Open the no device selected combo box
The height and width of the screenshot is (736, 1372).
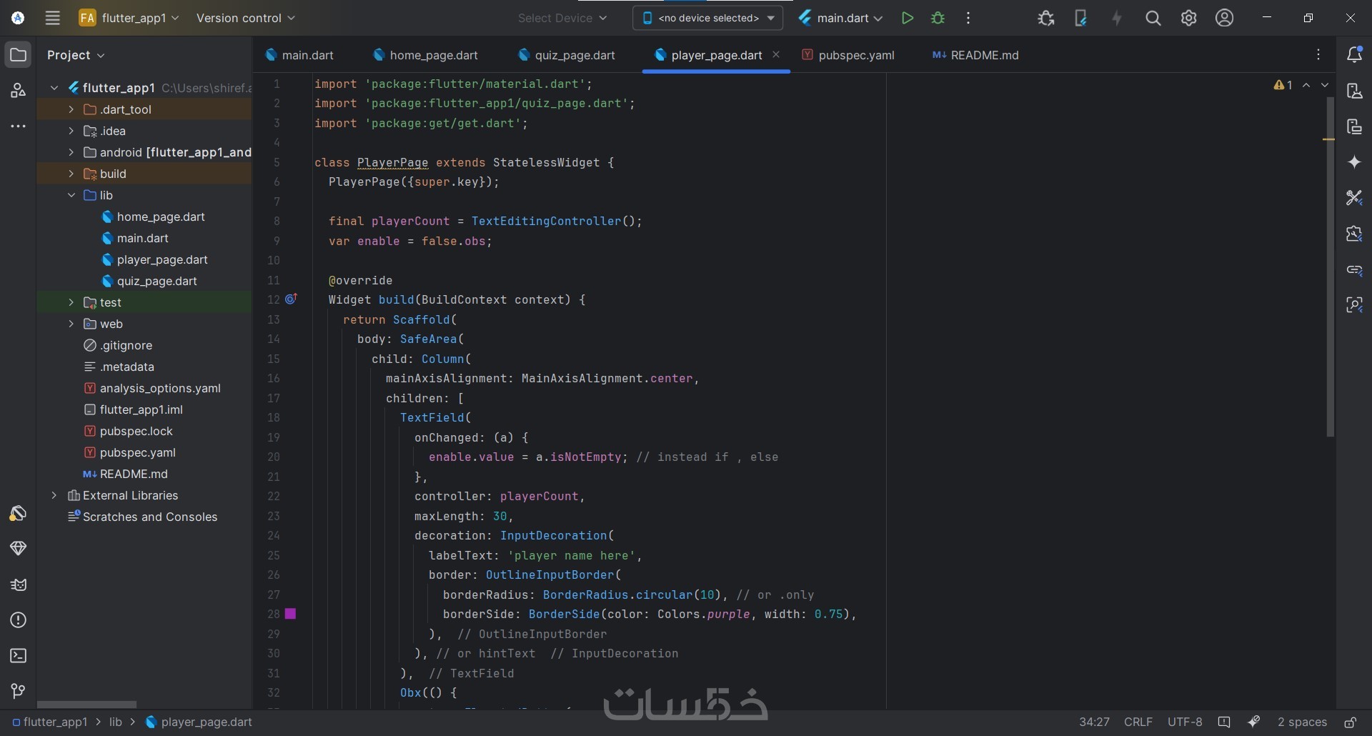pos(707,18)
